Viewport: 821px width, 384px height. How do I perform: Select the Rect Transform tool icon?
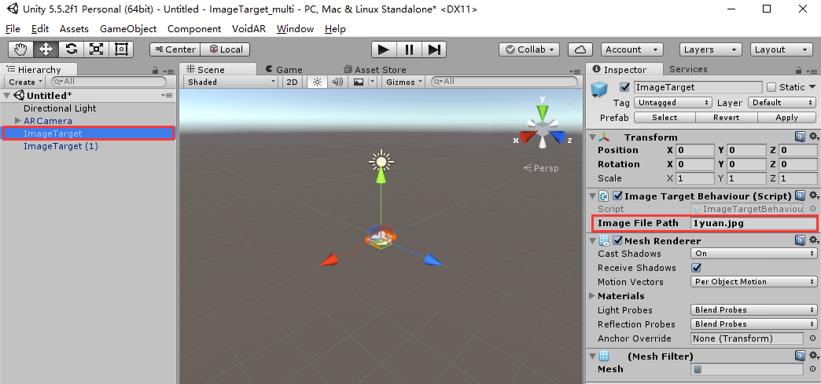click(121, 49)
